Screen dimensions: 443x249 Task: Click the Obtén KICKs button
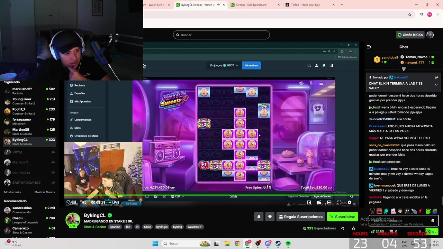pos(410,35)
